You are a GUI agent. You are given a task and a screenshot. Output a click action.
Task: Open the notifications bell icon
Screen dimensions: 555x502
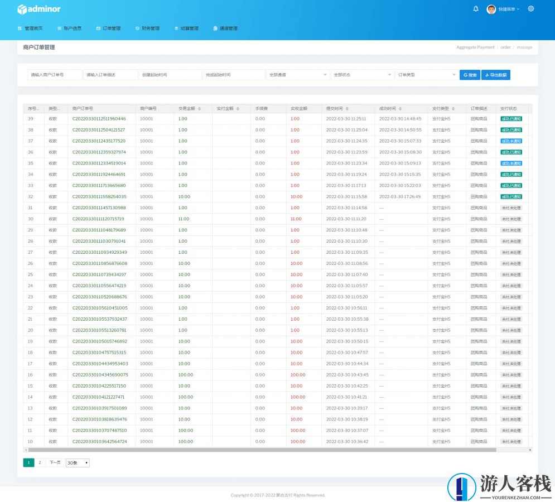pyautogui.click(x=476, y=9)
